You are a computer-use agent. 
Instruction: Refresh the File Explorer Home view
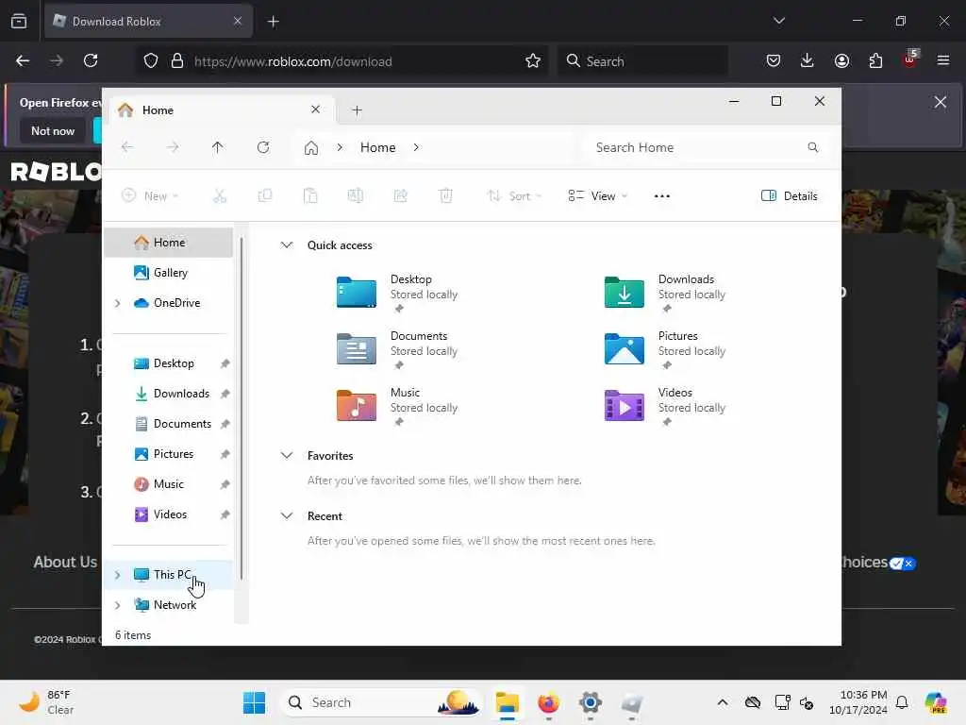click(263, 147)
